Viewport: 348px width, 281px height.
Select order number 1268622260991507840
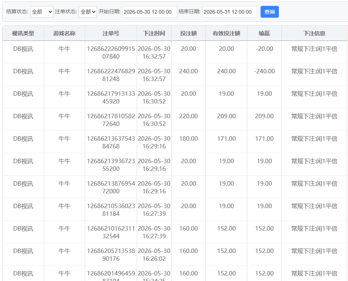(111, 53)
